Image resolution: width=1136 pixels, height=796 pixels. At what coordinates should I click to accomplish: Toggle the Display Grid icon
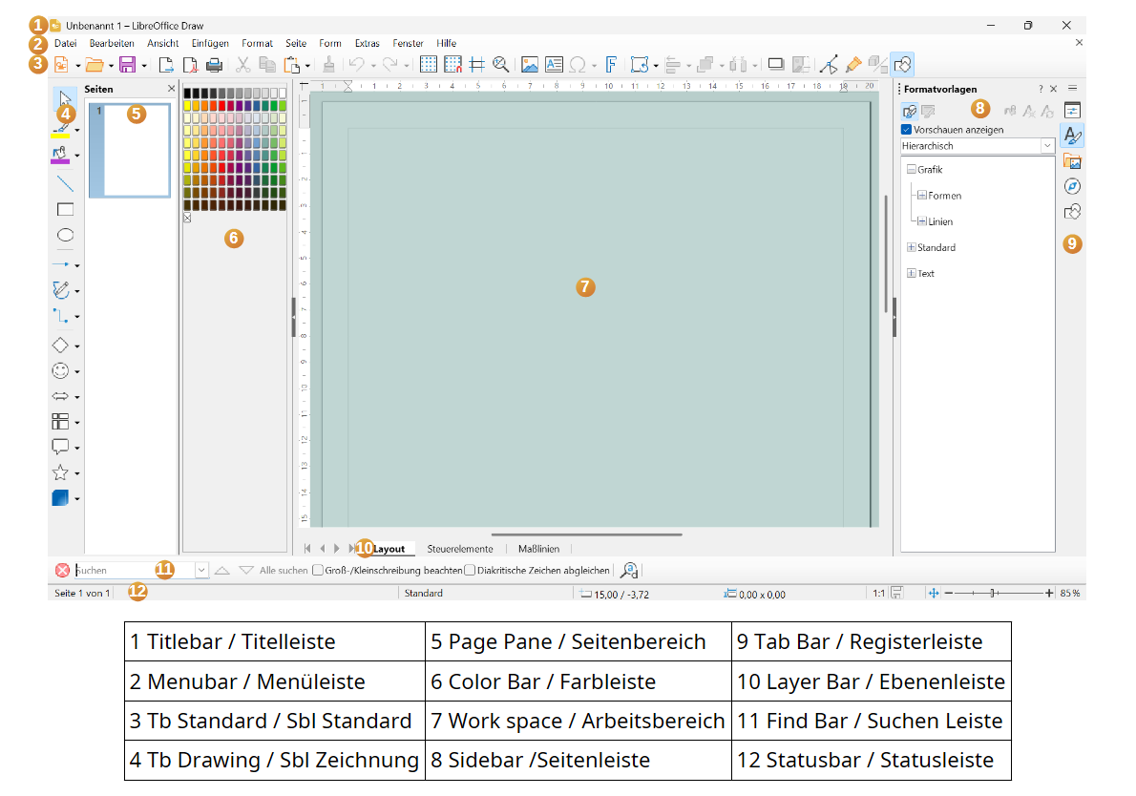429,65
